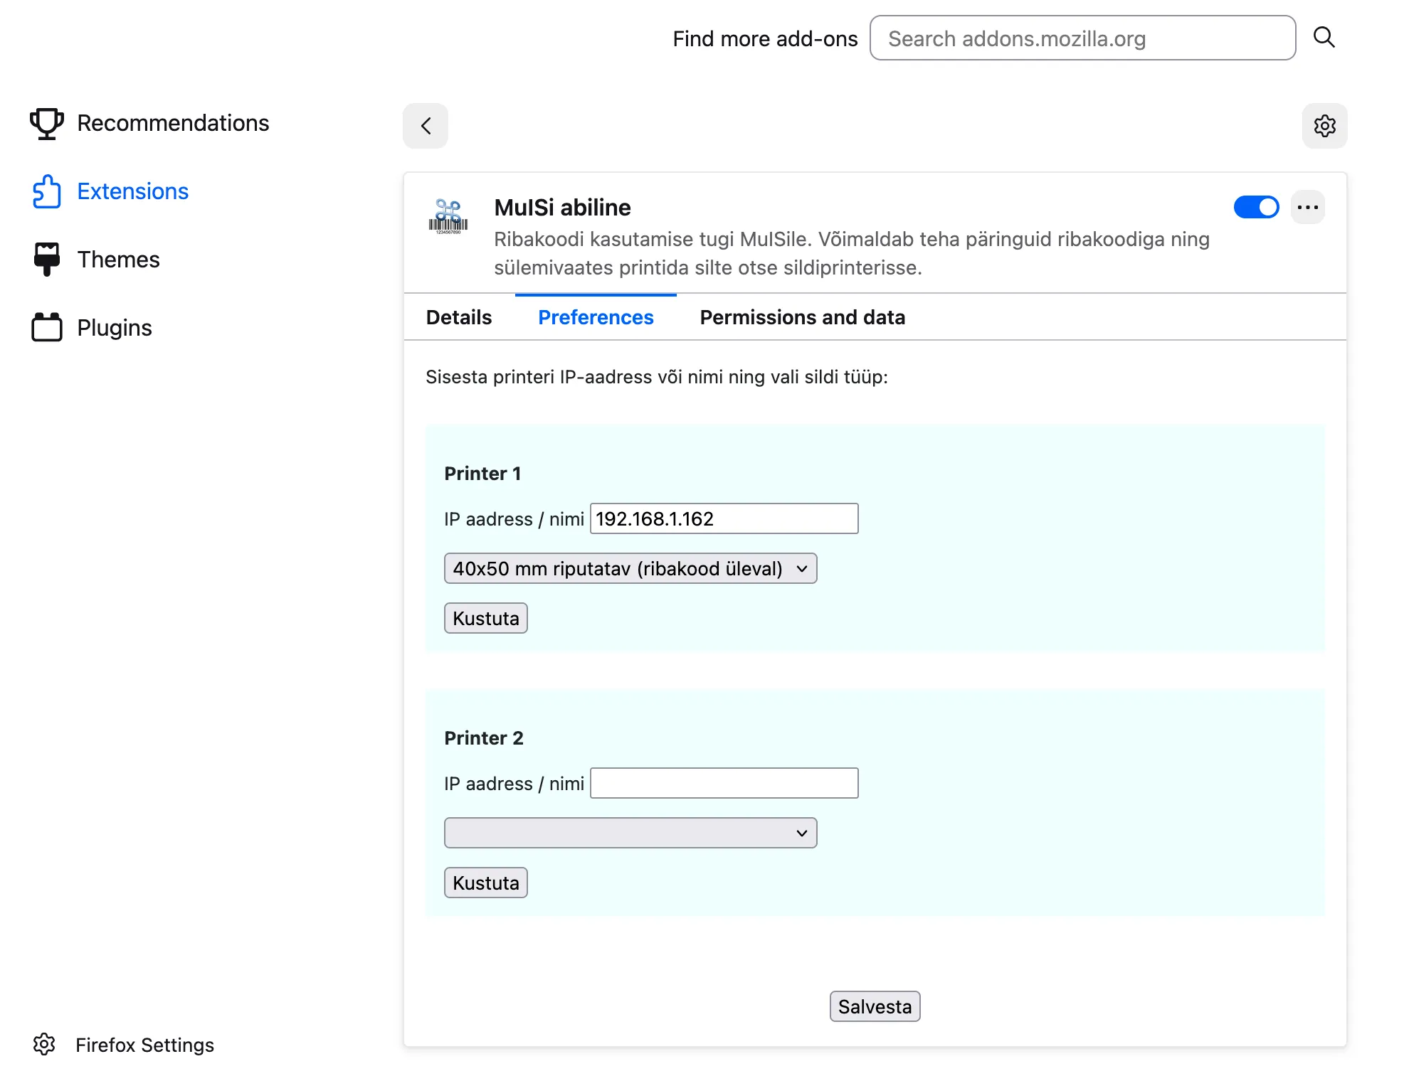This screenshot has width=1409, height=1081.
Task: Open MulSi abiline more options menu
Action: pos(1307,208)
